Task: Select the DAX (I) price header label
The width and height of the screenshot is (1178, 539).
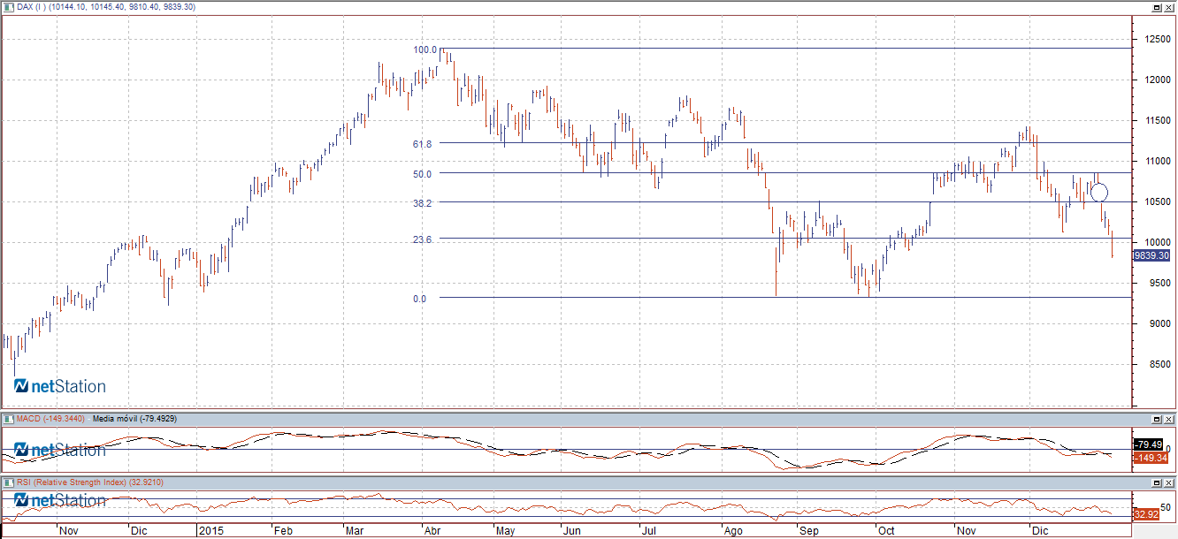Action: [x=106, y=7]
